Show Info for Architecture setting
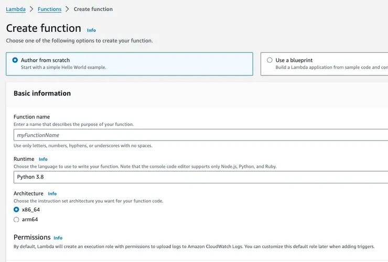The image size is (388, 262). [x=52, y=194]
